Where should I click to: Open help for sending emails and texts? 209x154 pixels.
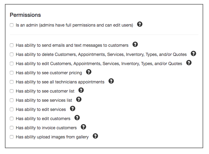[x=135, y=44]
